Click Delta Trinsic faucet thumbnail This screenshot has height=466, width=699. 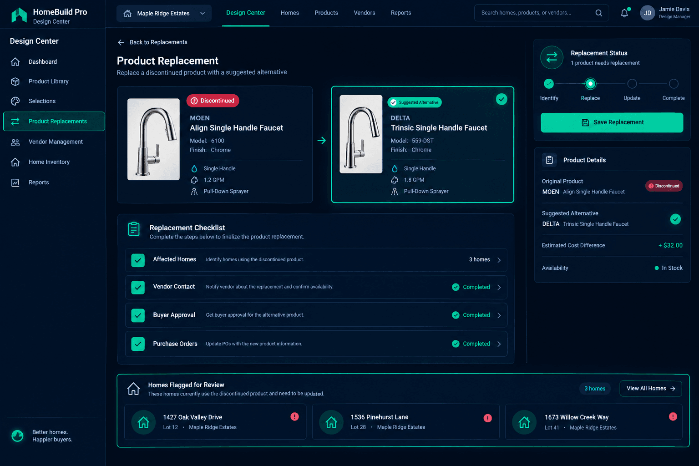click(361, 134)
